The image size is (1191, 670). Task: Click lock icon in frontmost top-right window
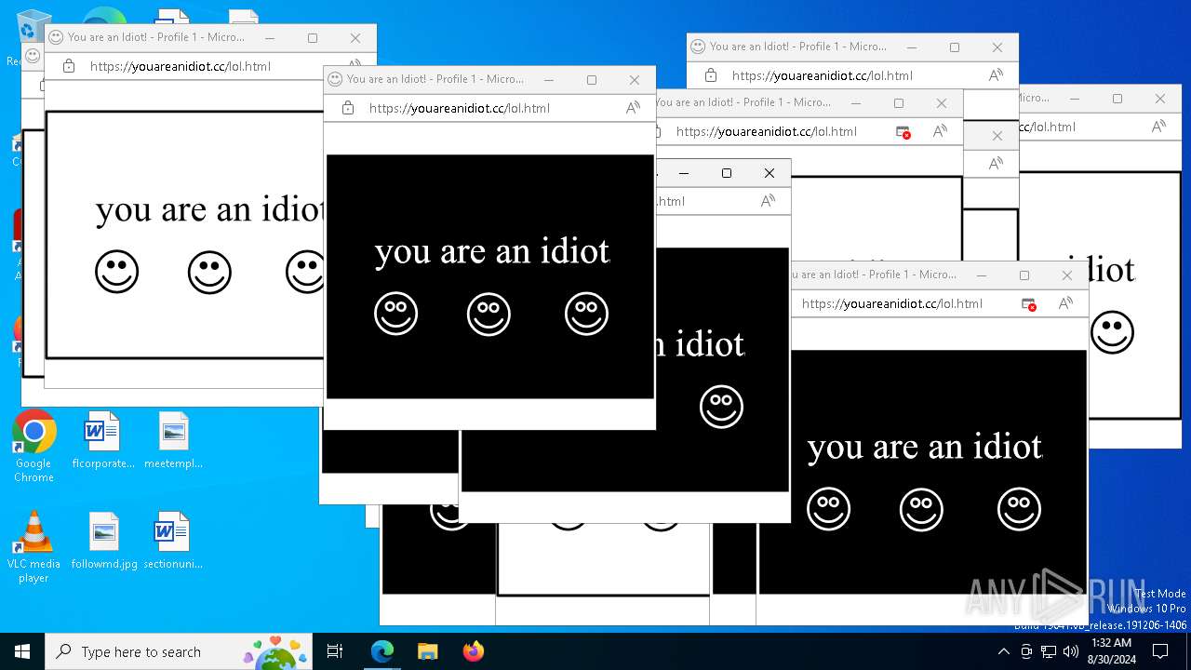(x=711, y=75)
